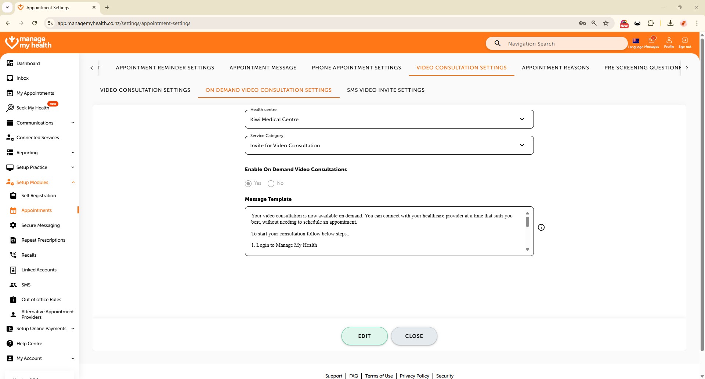
Task: Open the Appointment Reasons tab
Action: tap(555, 68)
